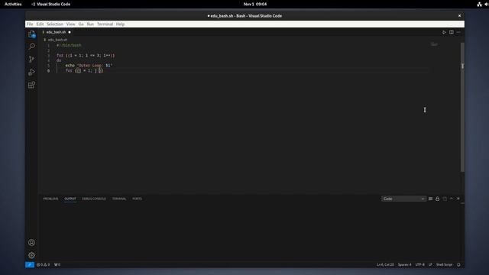Open the remote window indicator
489x275 pixels.
pyautogui.click(x=30, y=265)
